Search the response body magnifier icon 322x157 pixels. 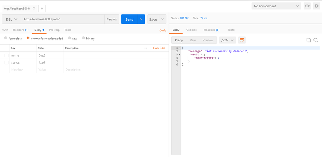coord(316,40)
